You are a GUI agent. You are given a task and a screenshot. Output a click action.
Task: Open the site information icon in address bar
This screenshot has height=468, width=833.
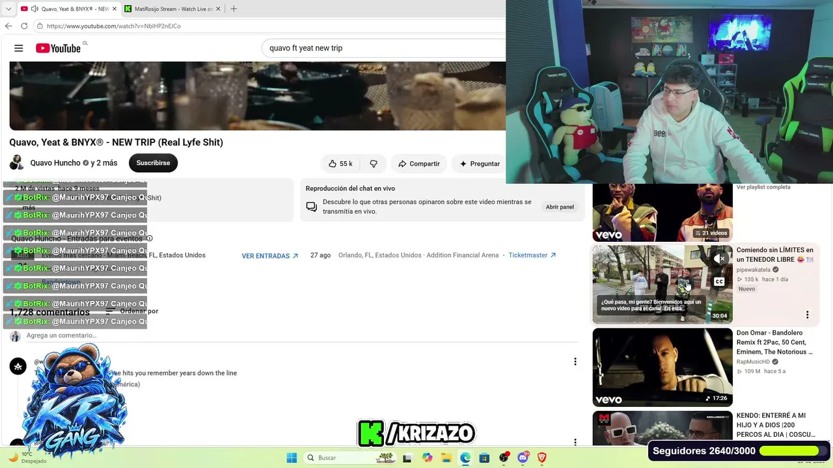pyautogui.click(x=40, y=26)
